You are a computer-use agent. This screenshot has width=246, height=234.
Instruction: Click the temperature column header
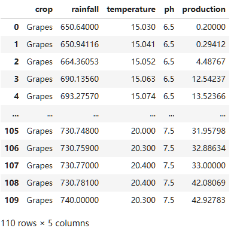click(x=131, y=10)
